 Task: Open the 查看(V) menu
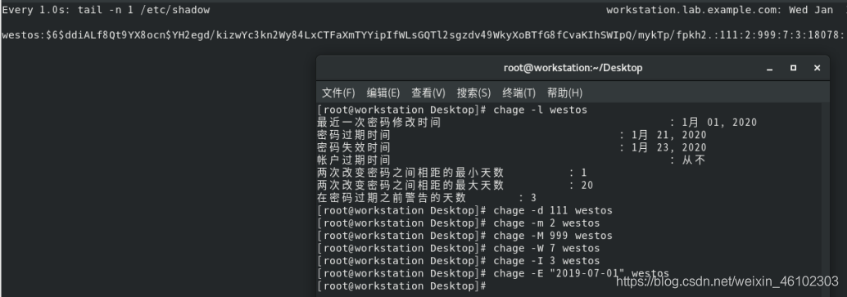pos(428,93)
